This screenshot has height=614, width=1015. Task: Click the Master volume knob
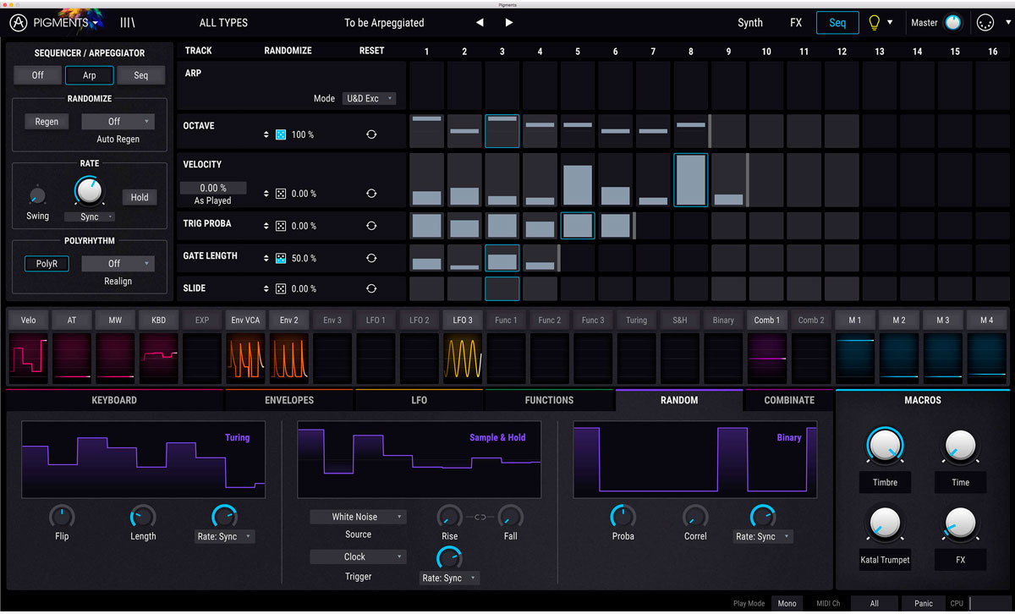[x=953, y=23]
